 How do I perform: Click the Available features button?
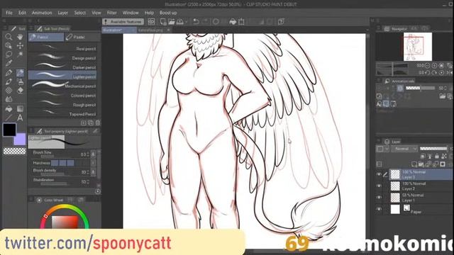pyautogui.click(x=123, y=22)
